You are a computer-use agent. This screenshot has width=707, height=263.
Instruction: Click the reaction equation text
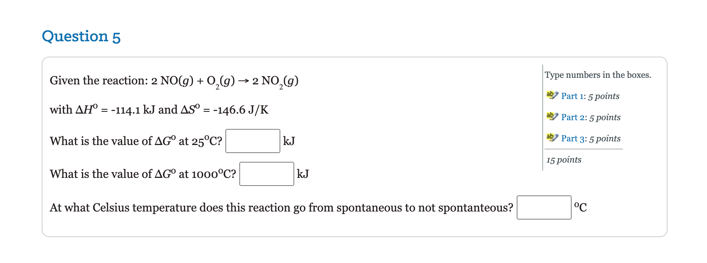pyautogui.click(x=174, y=80)
